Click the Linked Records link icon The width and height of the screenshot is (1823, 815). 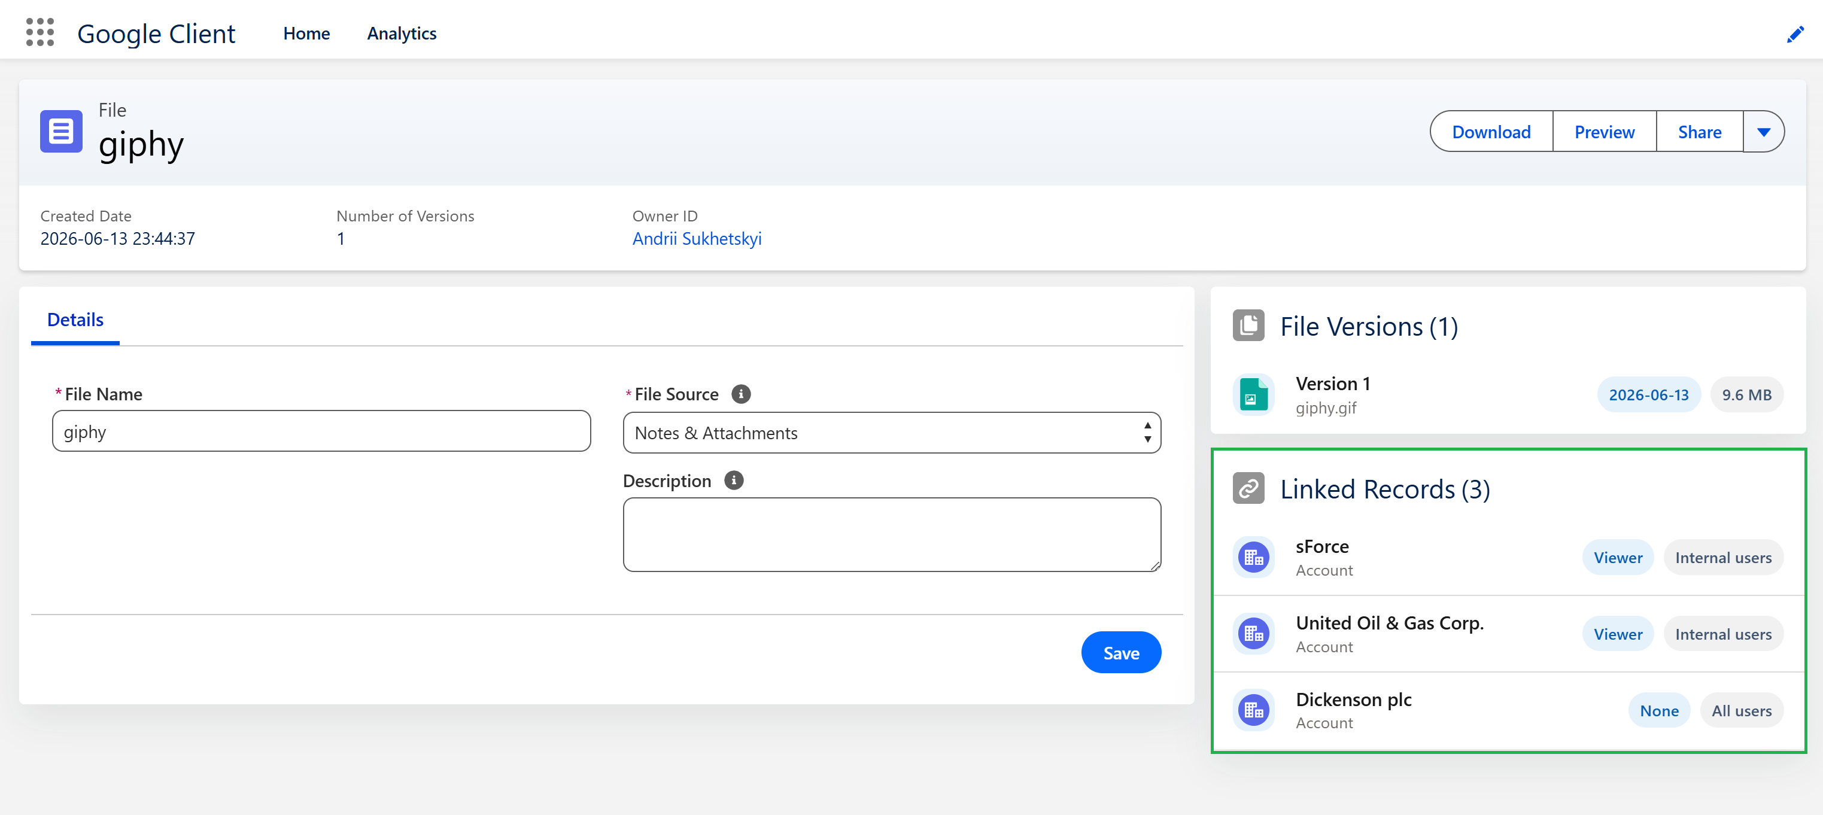tap(1248, 489)
